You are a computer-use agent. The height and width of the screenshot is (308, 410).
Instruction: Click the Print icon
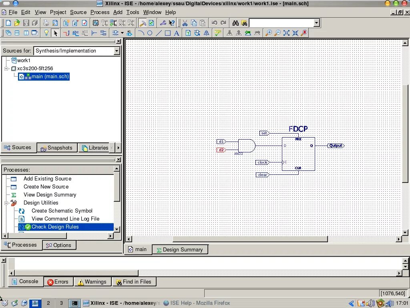click(x=46, y=23)
